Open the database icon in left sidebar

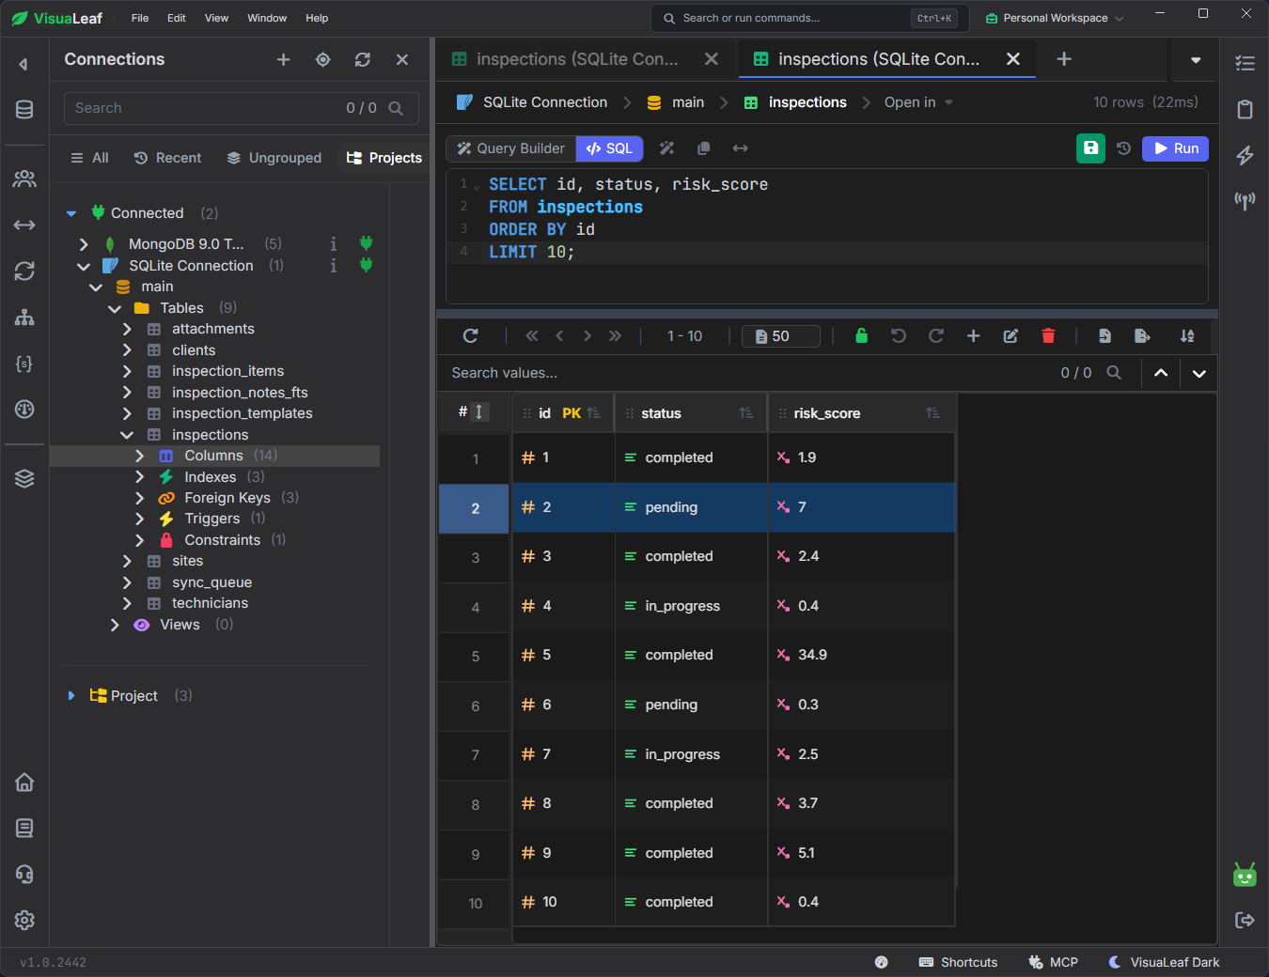tap(24, 110)
